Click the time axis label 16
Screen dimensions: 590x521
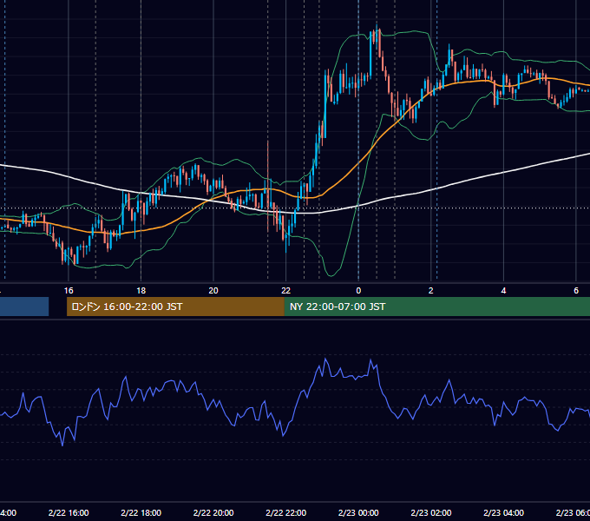(69, 291)
